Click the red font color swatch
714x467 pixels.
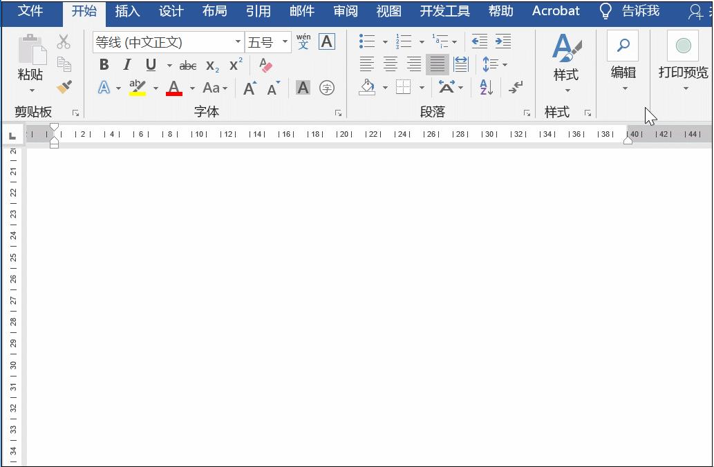click(x=174, y=92)
